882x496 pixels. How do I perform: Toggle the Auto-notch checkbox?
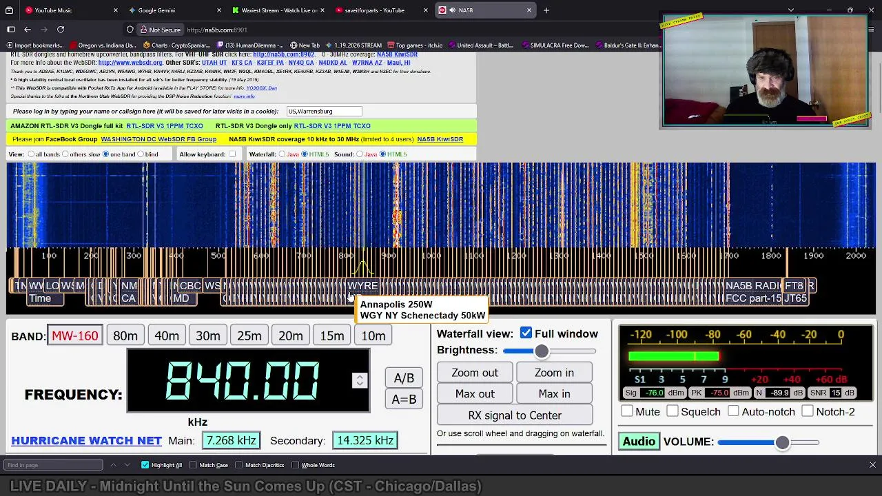[733, 411]
